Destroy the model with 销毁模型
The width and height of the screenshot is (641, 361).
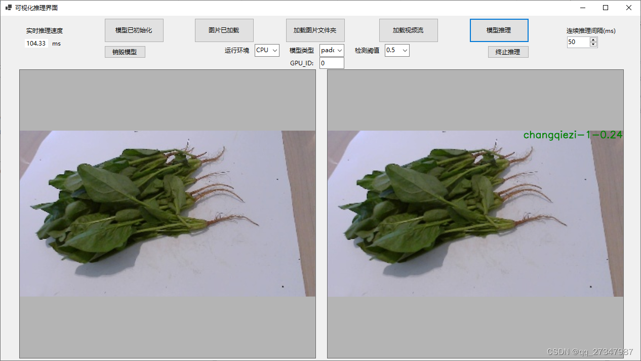pyautogui.click(x=125, y=52)
